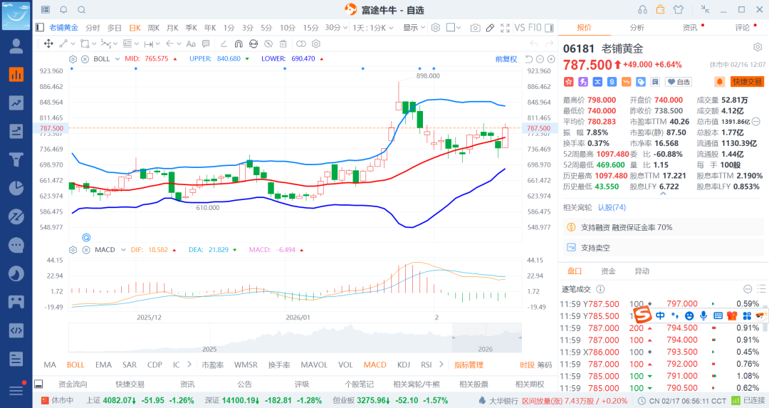The width and height of the screenshot is (769, 408).
Task: Toggle the KDJ indicator
Action: point(404,365)
